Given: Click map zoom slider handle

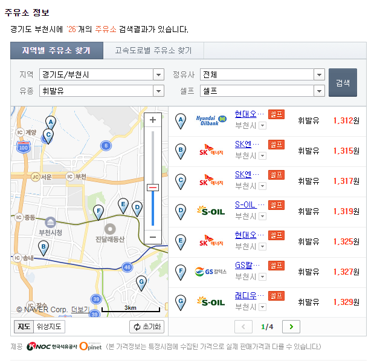Looking at the screenshot, I should (x=153, y=188).
